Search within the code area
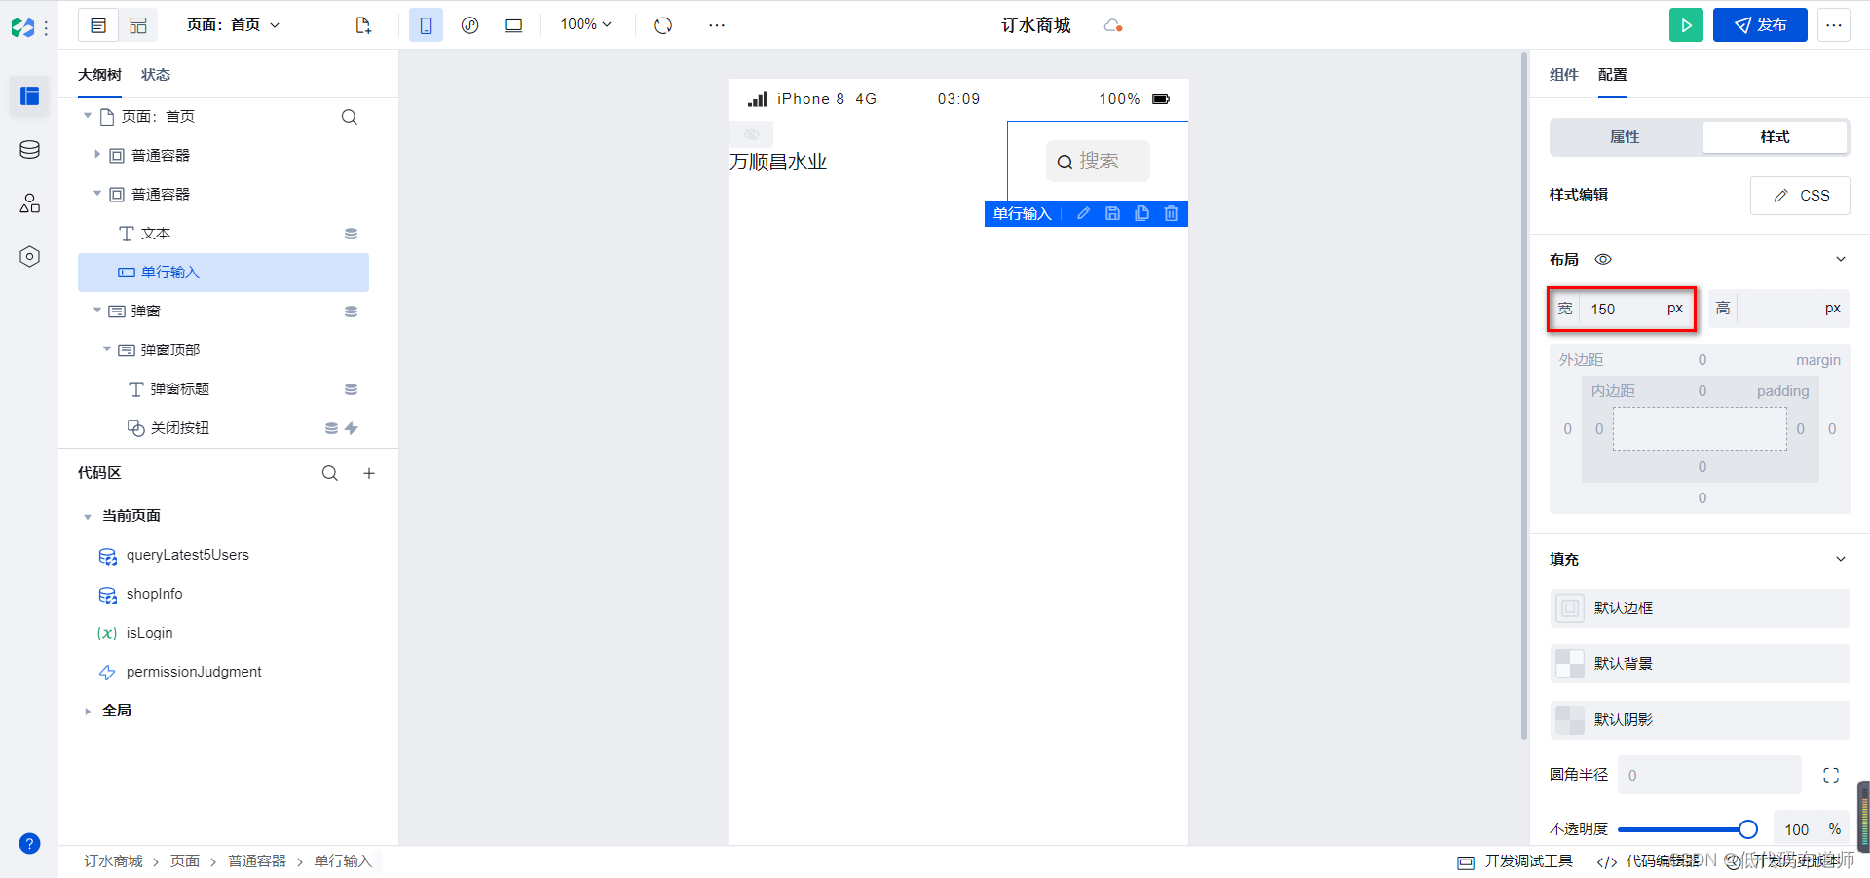The image size is (1870, 878). click(x=330, y=473)
